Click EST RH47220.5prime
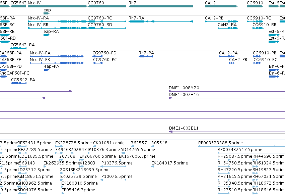This screenshot has height=195, width=285. tap(224, 173)
